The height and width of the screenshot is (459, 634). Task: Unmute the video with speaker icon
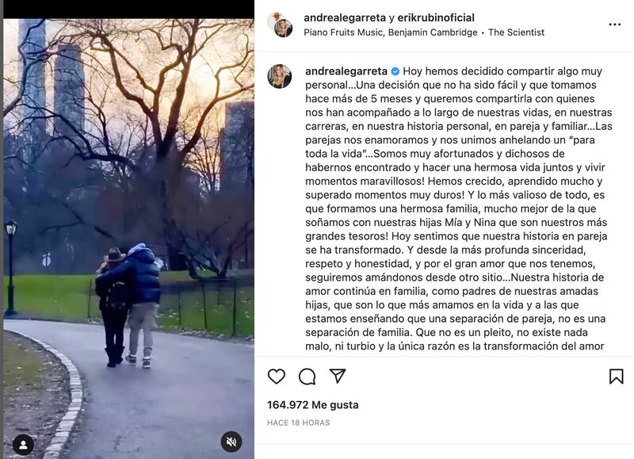tap(231, 442)
